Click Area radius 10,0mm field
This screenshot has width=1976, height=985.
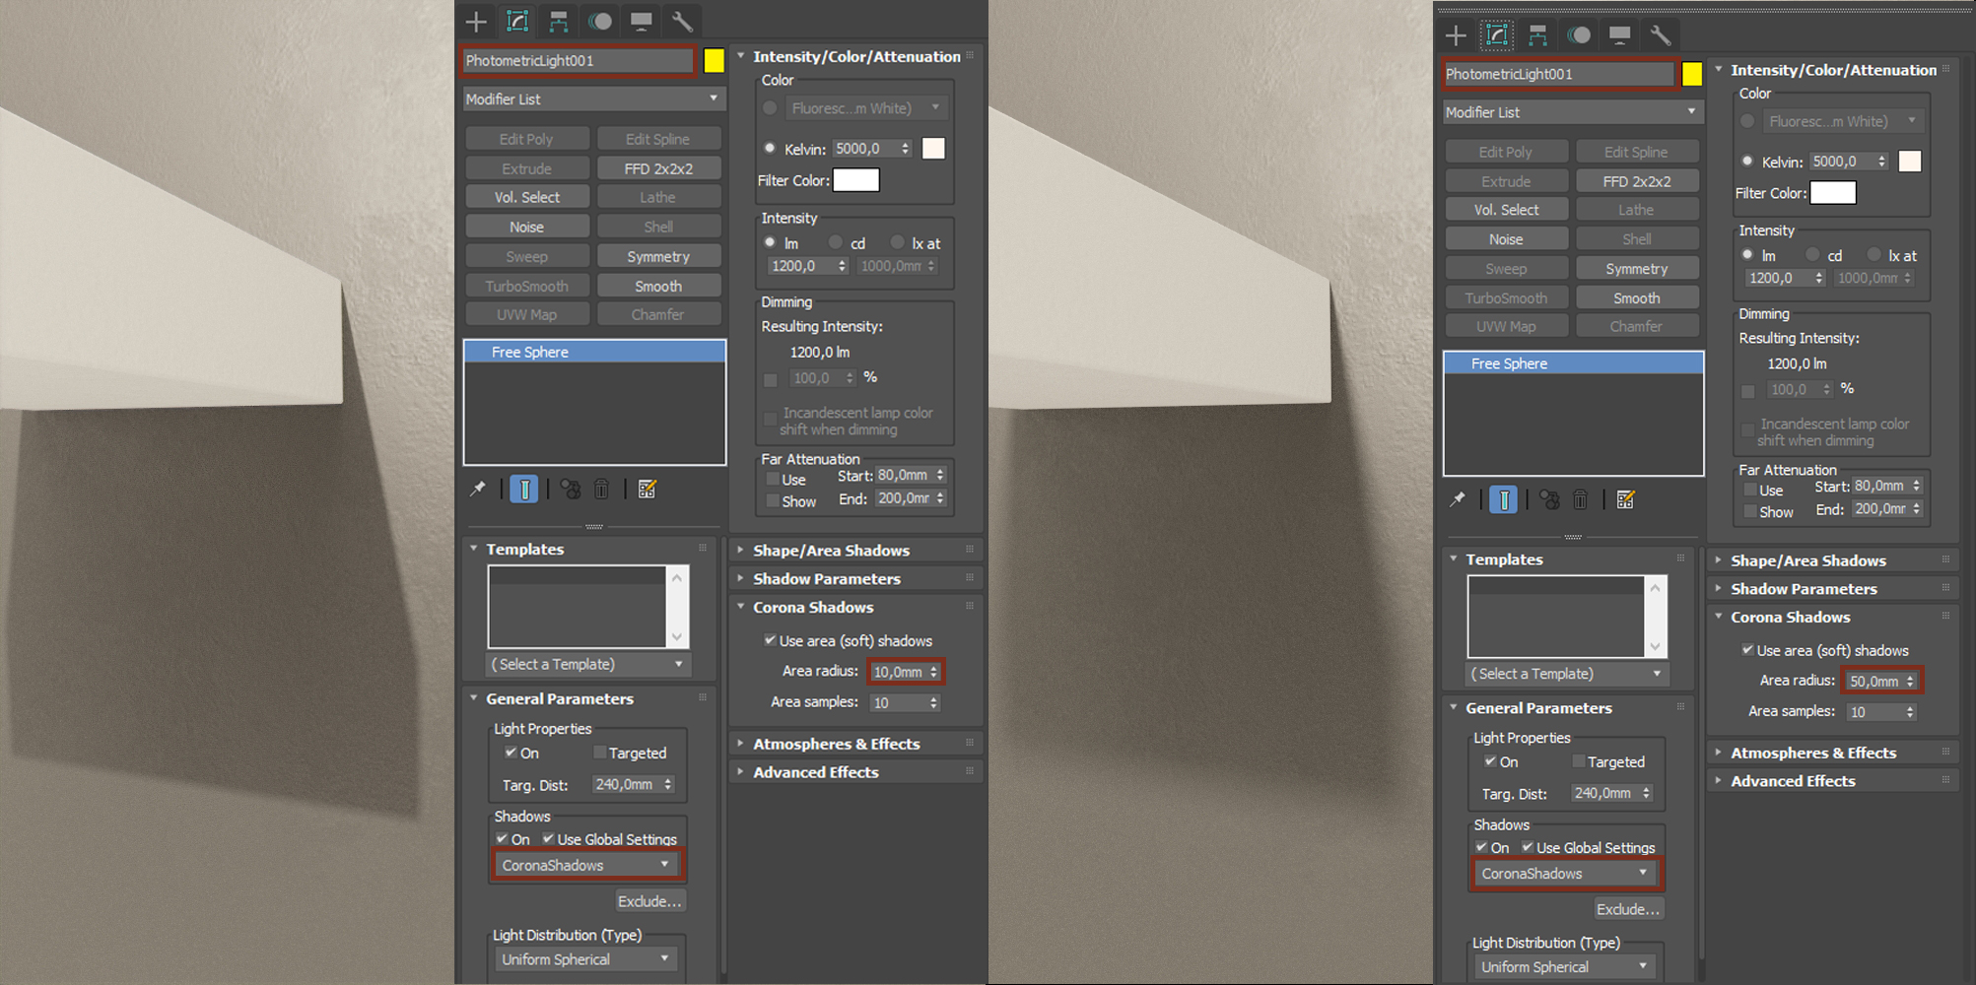click(x=898, y=672)
